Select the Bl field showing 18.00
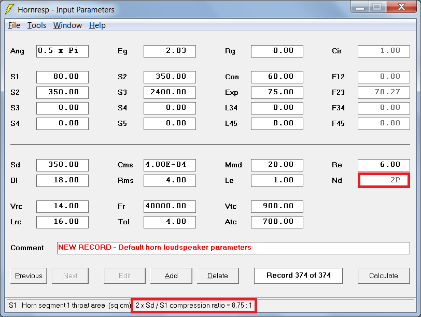The height and width of the screenshot is (317, 421). 62,180
